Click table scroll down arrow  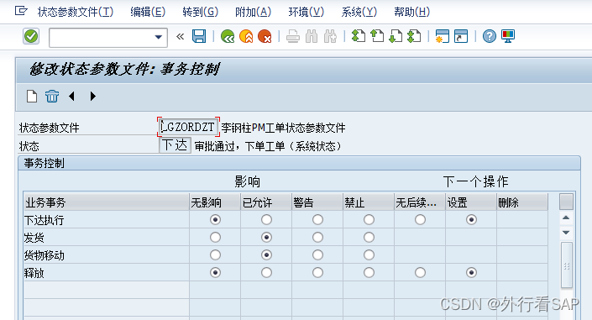(566, 233)
